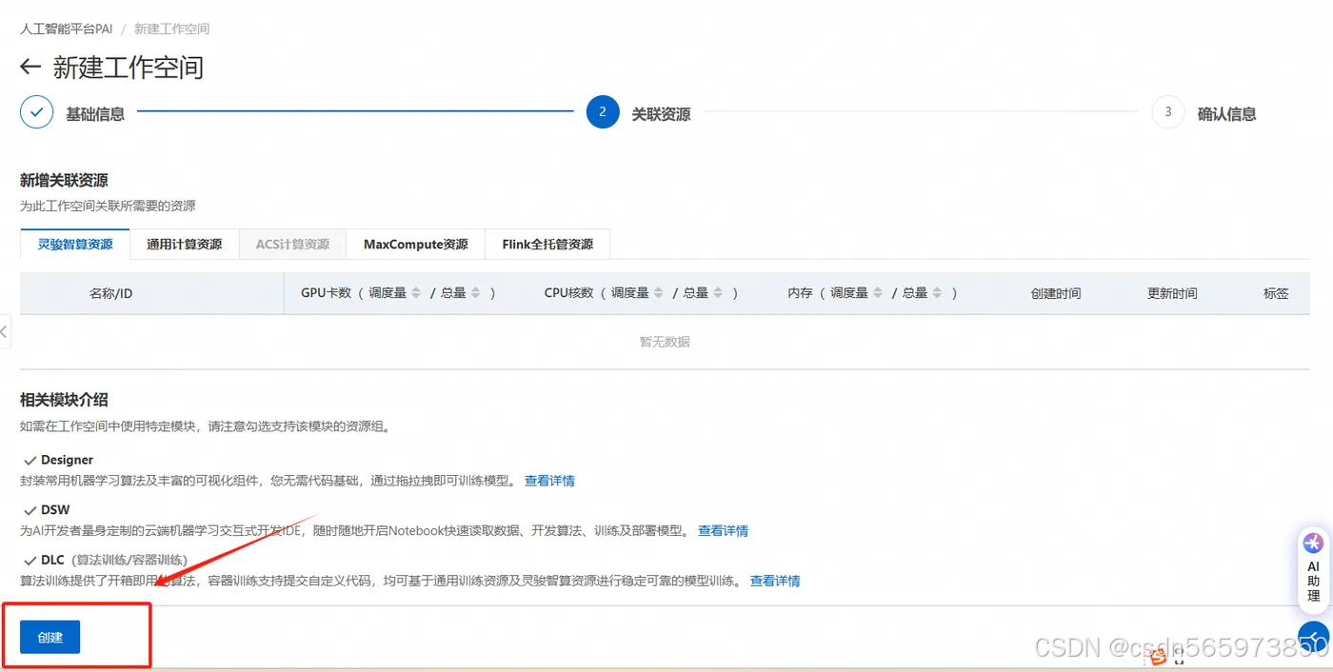Screen dimensions: 1333x672
Task: Click step 3 确认信息 circle
Action: click(x=1167, y=111)
